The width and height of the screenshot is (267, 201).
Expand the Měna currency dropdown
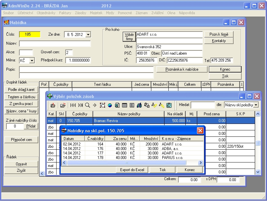[32, 60]
